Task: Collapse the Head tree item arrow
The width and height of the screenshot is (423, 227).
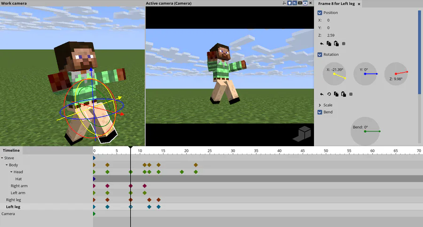Action: [x=11, y=172]
